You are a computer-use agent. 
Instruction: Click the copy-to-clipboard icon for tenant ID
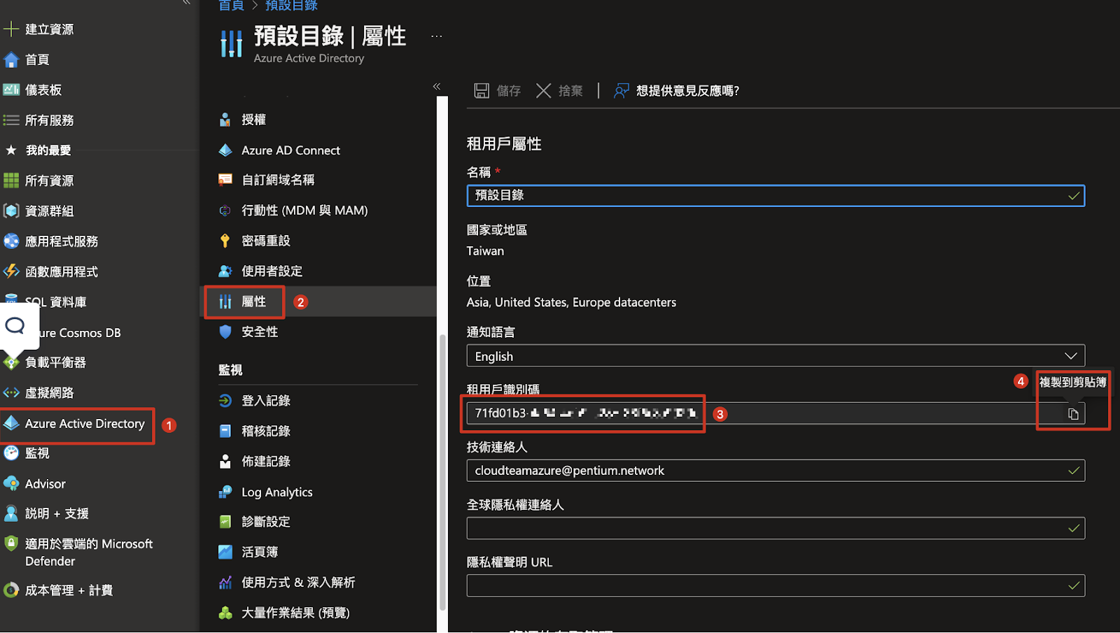click(x=1072, y=414)
